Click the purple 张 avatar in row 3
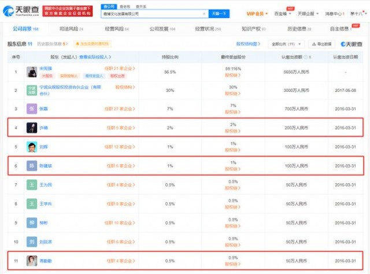The height and width of the screenshot is (274, 370). click(x=32, y=109)
